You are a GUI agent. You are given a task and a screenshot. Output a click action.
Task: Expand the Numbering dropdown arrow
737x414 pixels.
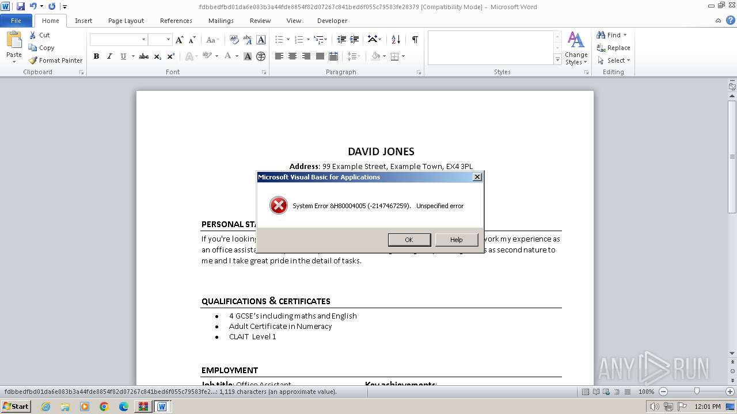pos(308,40)
